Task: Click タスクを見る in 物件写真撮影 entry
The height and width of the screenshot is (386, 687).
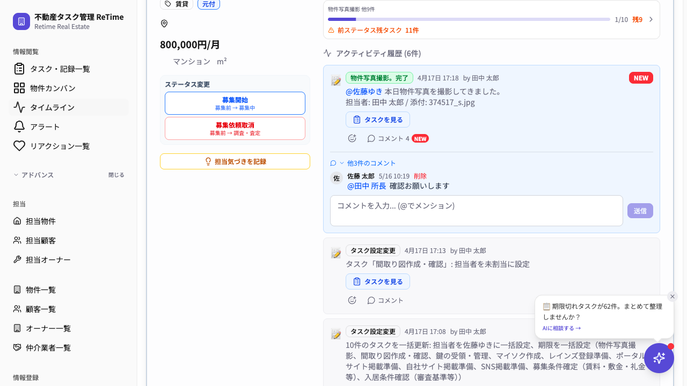Action: point(378,120)
